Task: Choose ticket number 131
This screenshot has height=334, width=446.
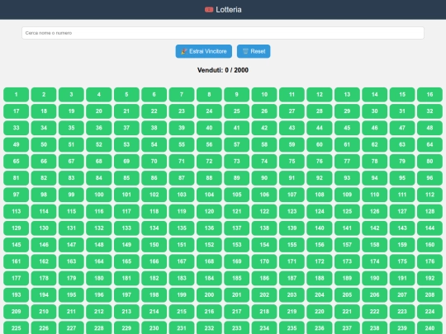Action: pyautogui.click(x=71, y=228)
